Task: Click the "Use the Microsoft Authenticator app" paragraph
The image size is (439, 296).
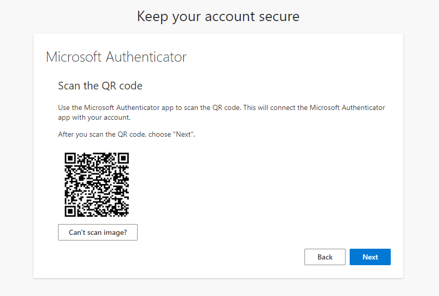Action: point(221,113)
